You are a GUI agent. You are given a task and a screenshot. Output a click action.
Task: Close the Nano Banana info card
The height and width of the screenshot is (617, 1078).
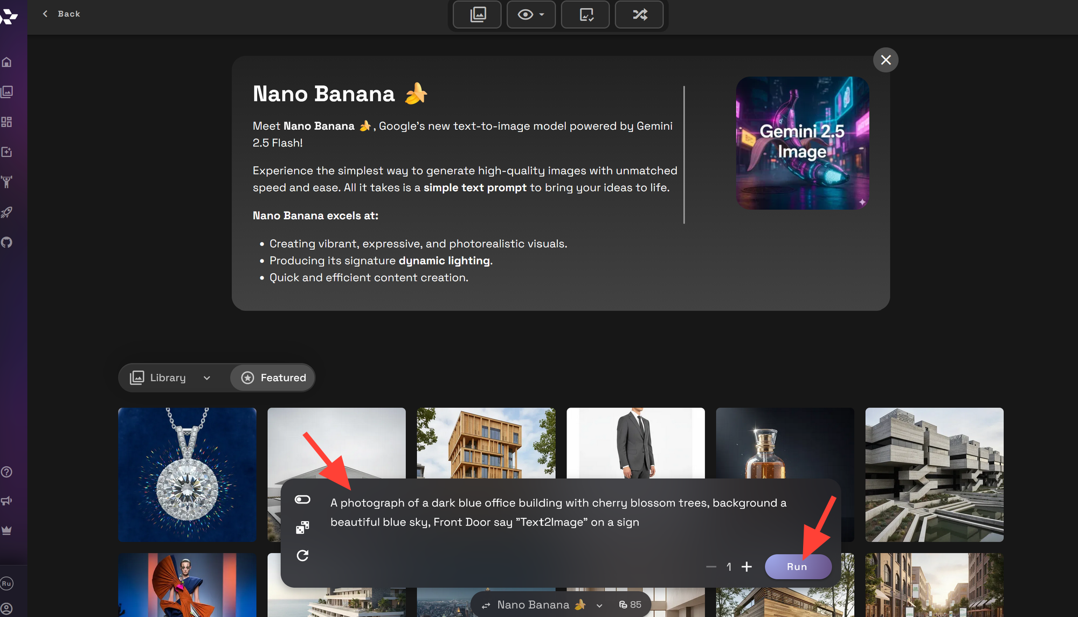(x=886, y=60)
